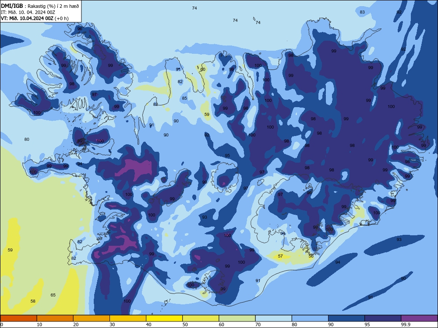Screen dimensions: 438x328
Task: Click the '70' legend scale label
Action: point(258,325)
